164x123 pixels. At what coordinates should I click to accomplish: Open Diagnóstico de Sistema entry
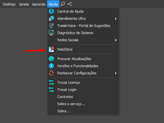coord(83,33)
